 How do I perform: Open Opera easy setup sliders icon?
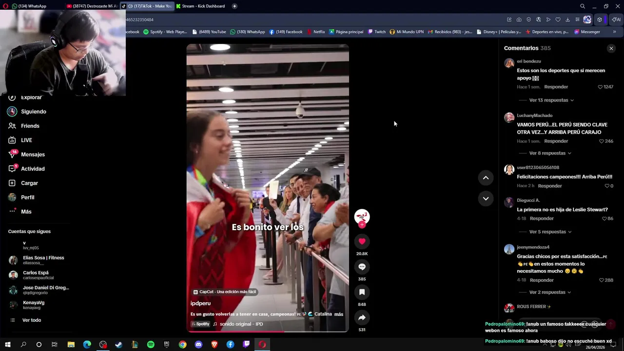(577, 19)
